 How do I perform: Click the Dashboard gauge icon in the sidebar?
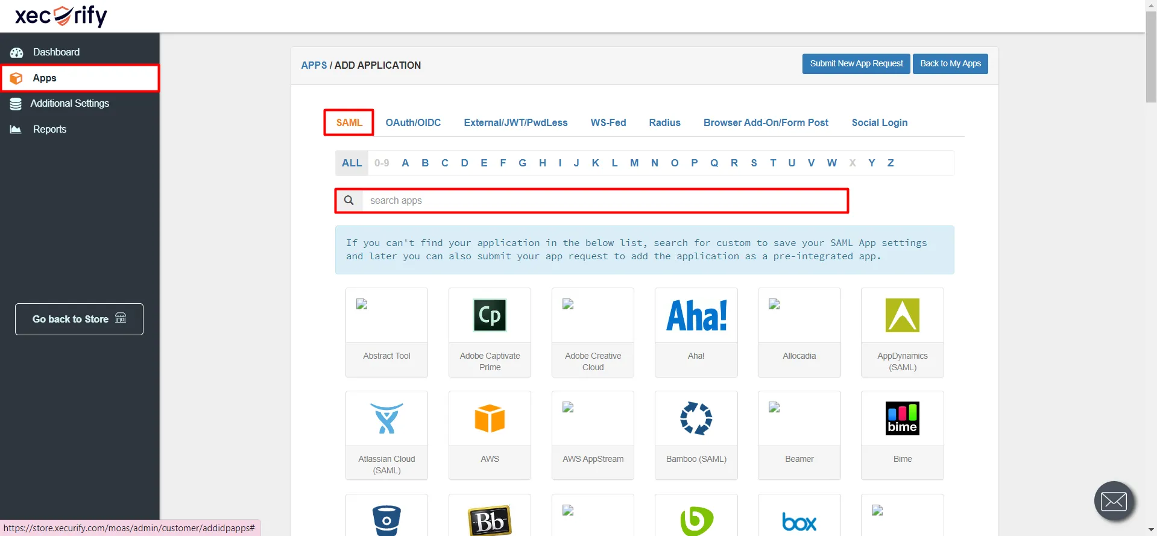(x=16, y=52)
